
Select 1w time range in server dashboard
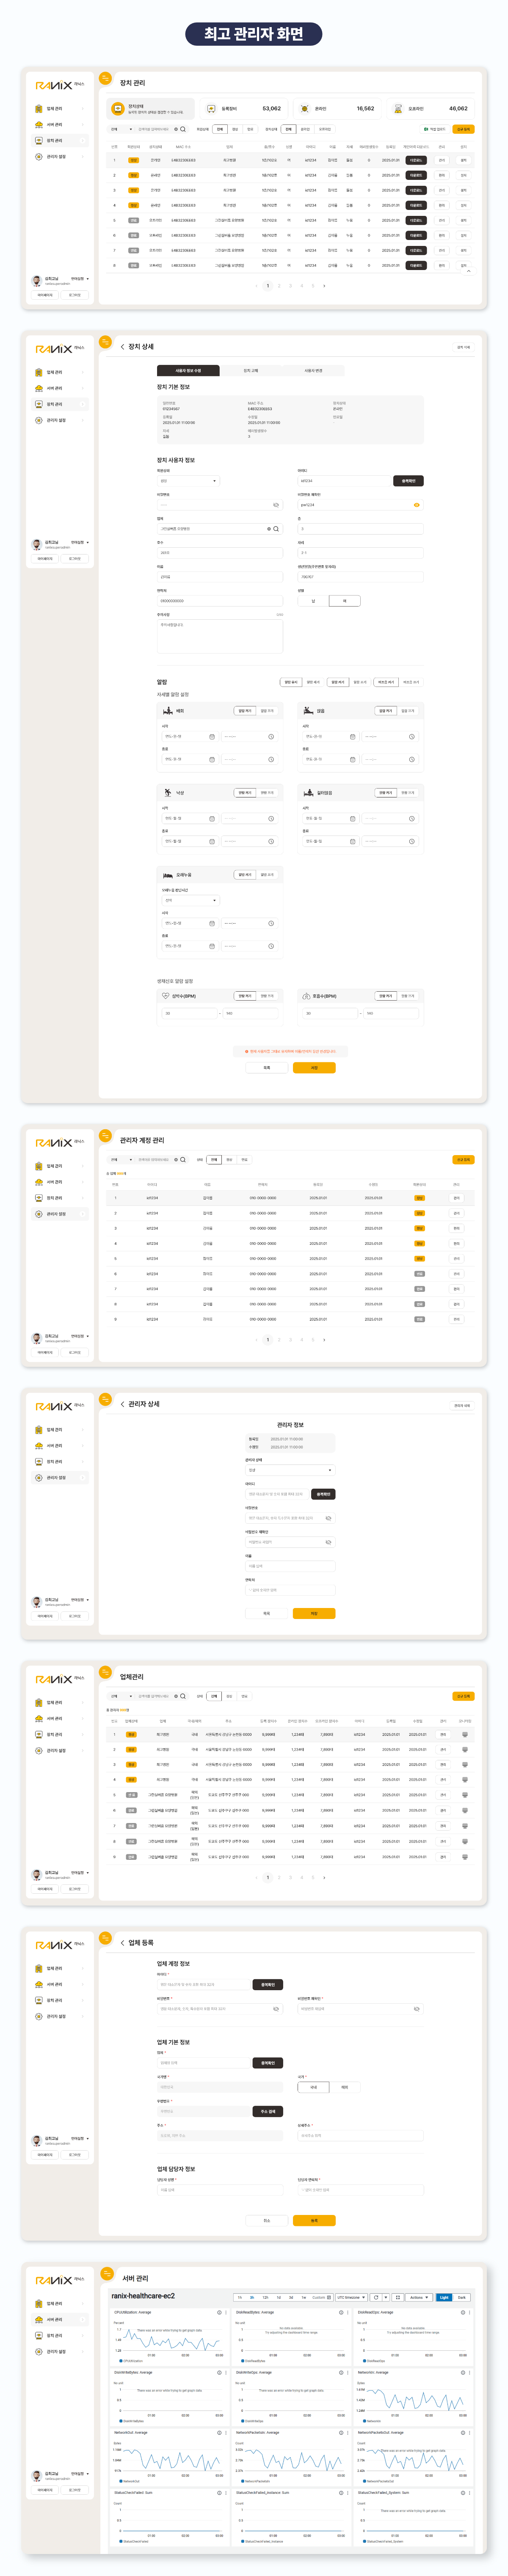304,2297
